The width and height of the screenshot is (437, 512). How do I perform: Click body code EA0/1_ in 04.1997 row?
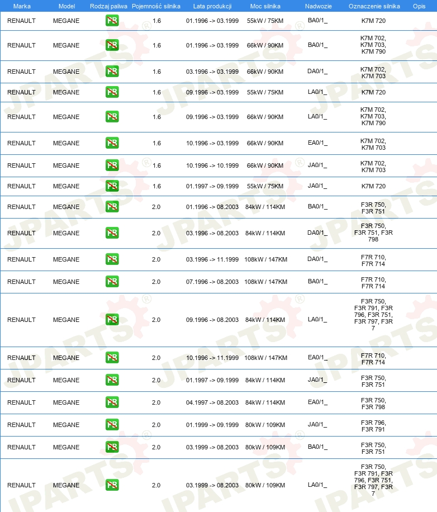[317, 402]
